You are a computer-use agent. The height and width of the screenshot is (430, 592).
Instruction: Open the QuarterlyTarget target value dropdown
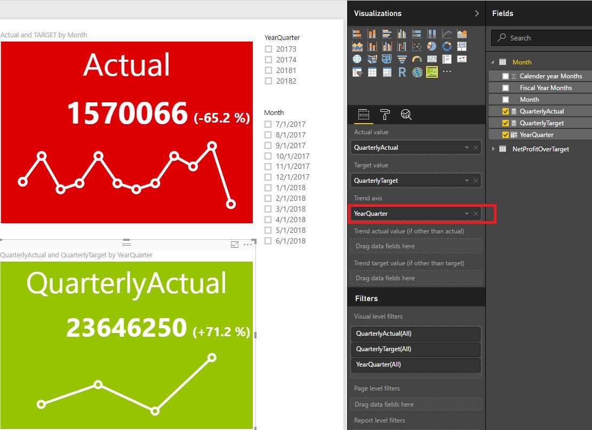467,181
